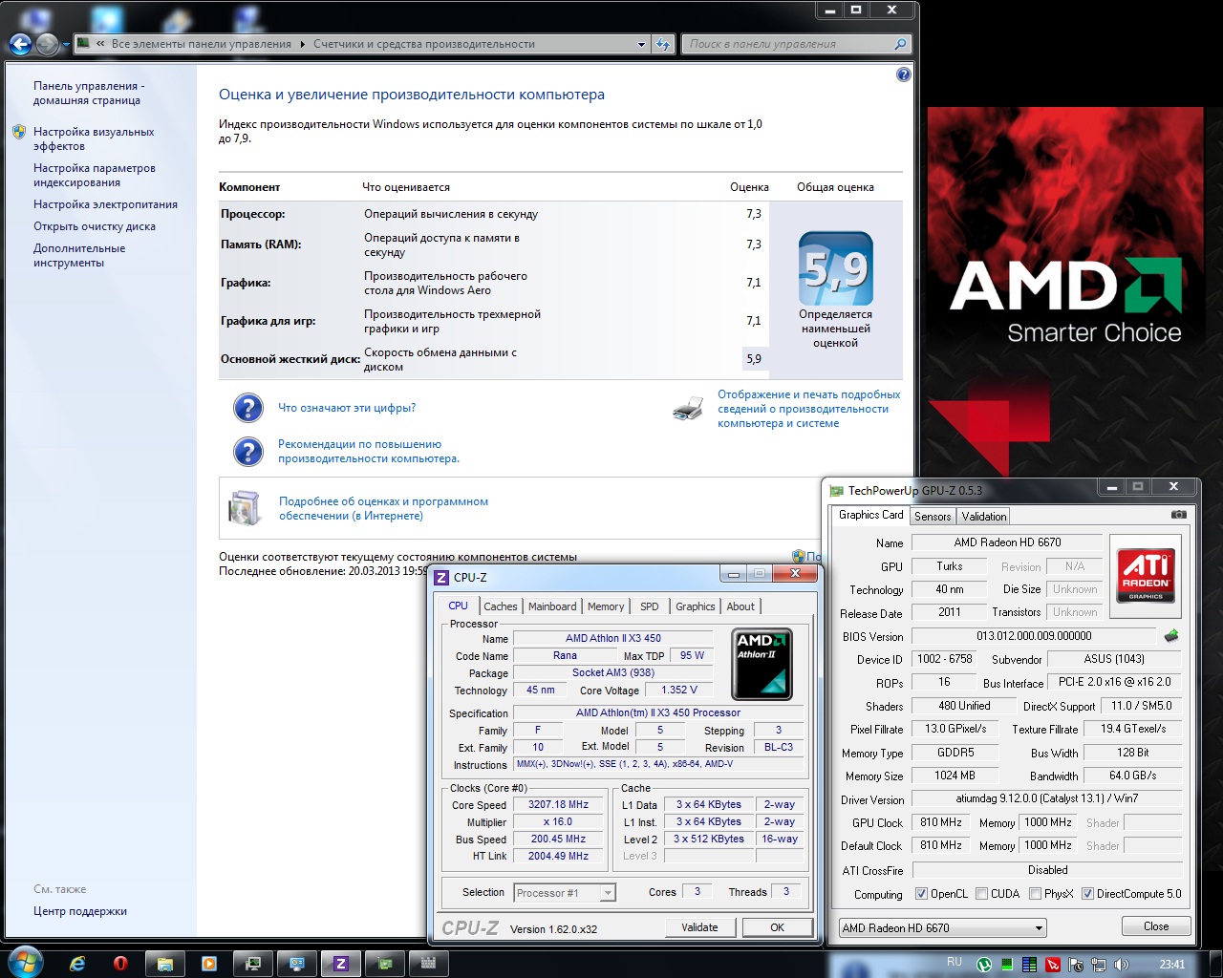Viewport: 1223px width, 978px height.
Task: Open the Mainboard tab in CPU-Z
Action: point(552,606)
